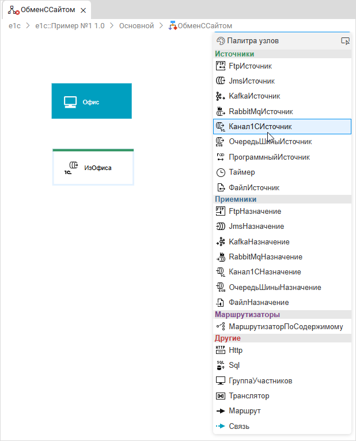The image size is (356, 441).
Task: Select the KafkaНазначение icon
Action: coord(220,242)
